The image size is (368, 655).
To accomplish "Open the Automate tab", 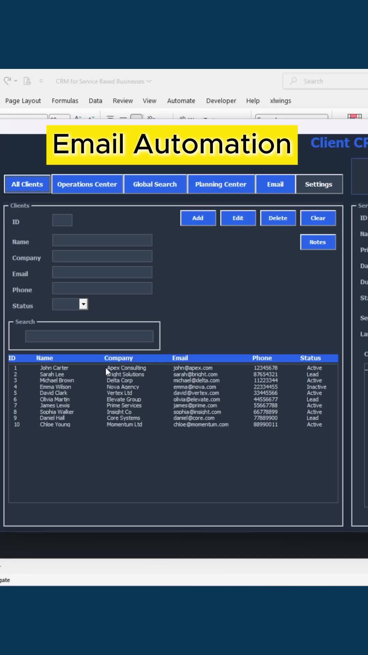I will coord(181,101).
